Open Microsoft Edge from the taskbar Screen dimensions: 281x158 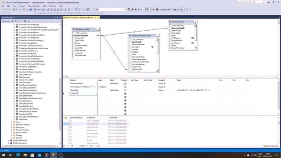(18, 155)
